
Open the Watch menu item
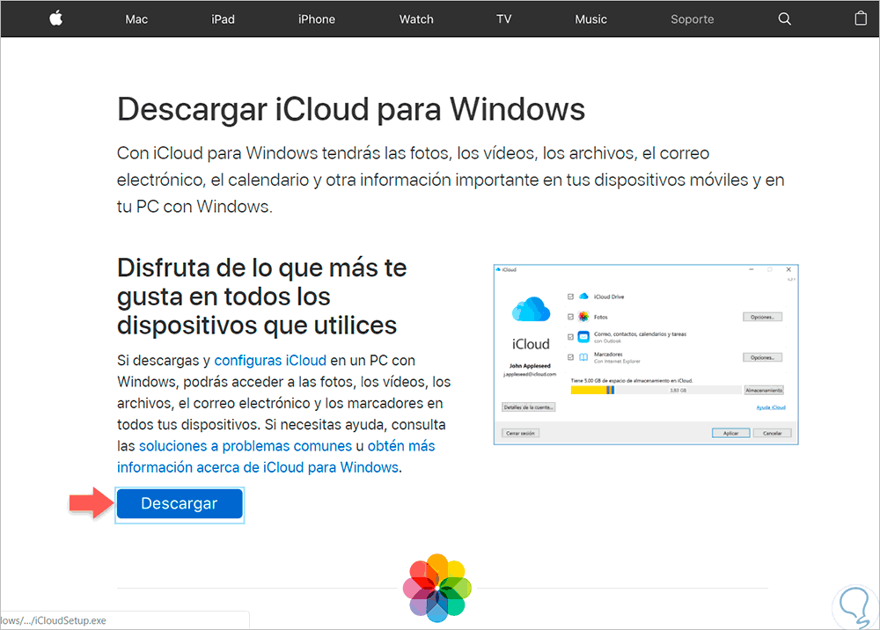click(416, 19)
